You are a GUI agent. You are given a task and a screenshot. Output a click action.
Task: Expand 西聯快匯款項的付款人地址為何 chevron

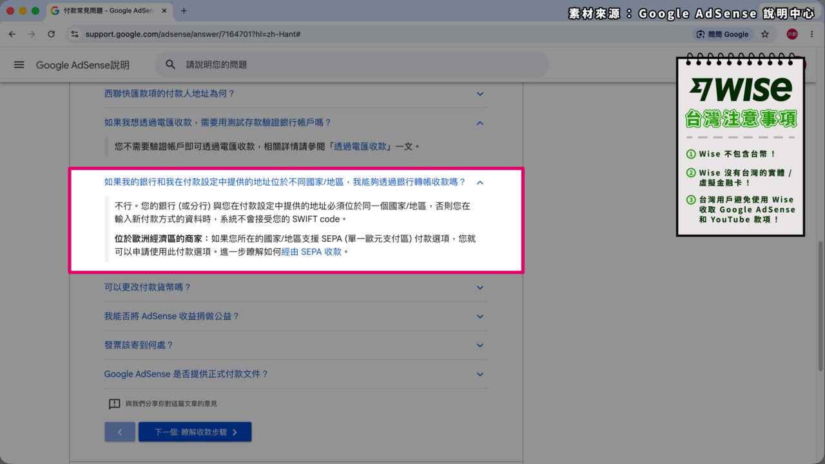[x=480, y=94]
